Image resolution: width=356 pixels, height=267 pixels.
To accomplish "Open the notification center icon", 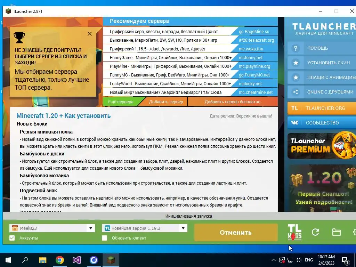I will (x=345, y=260).
